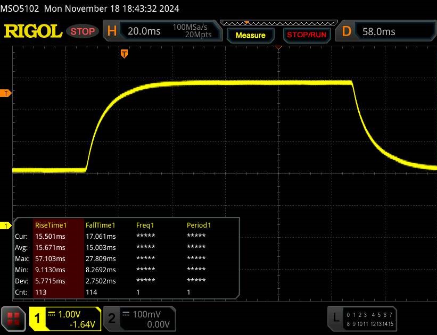Open the logic analyzer L channels panel

pos(362,319)
